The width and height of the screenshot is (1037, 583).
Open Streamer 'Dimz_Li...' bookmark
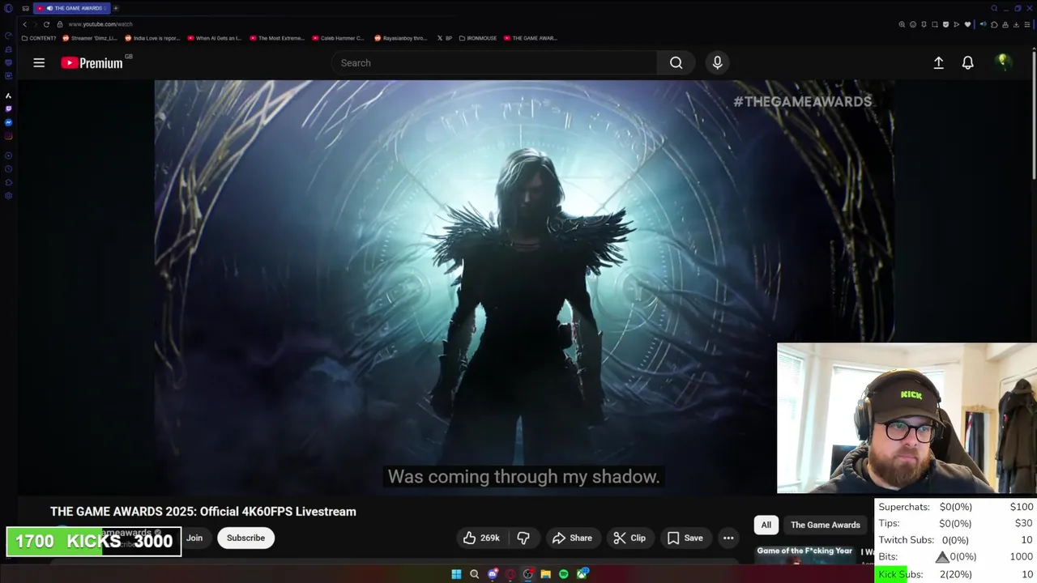(90, 38)
